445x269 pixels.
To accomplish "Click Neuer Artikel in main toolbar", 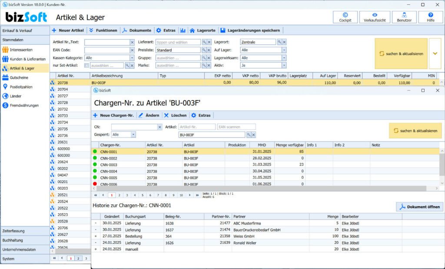I will pos(68,30).
